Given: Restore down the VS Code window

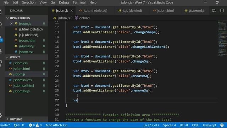Looking at the screenshot, I should tap(217, 2).
